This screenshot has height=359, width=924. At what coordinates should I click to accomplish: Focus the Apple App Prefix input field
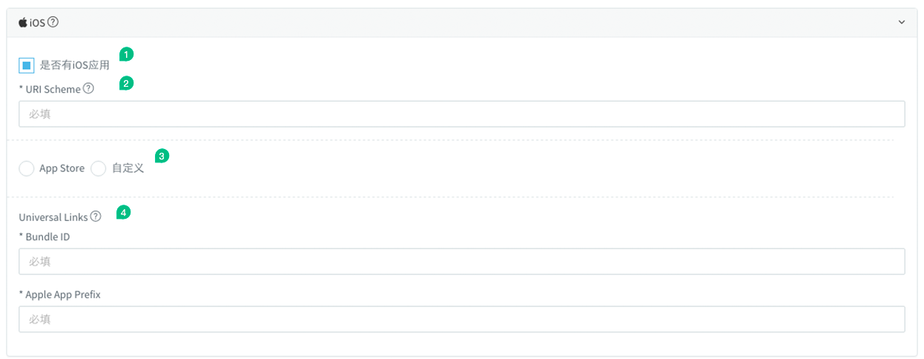coord(461,319)
